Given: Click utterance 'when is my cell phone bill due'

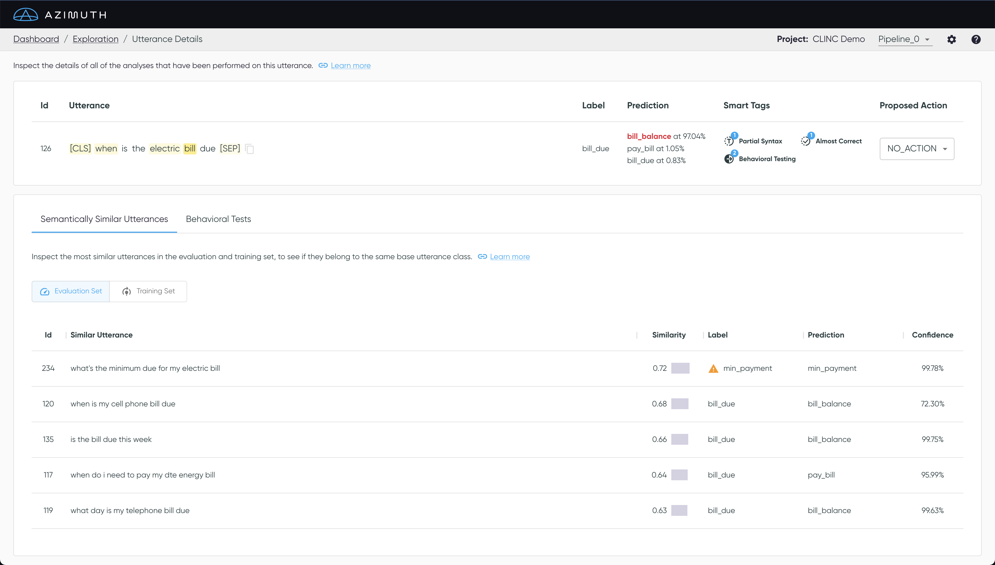Looking at the screenshot, I should (122, 404).
